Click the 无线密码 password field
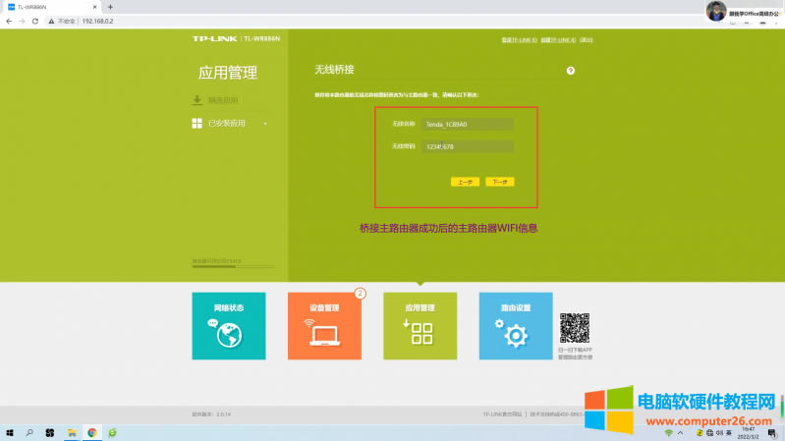 click(468, 146)
